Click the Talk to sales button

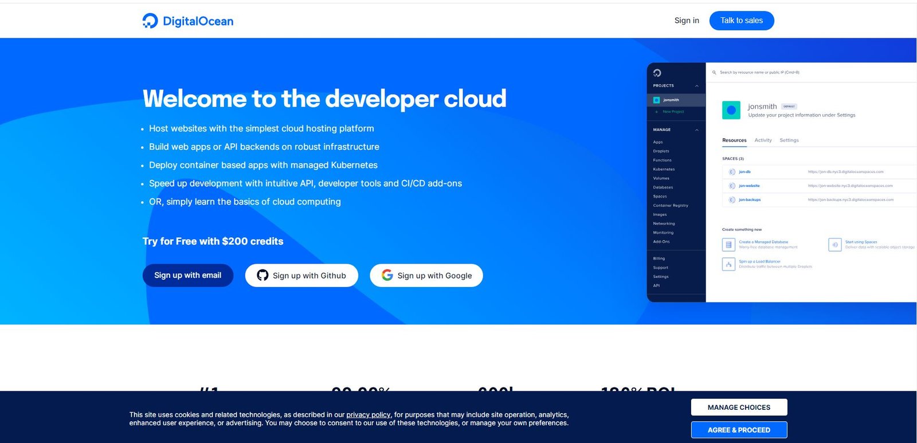742,21
